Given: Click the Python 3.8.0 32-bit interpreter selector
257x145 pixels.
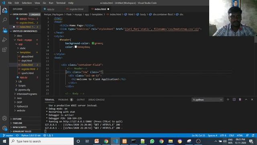Looking at the screenshot, I should click(x=31, y=135).
